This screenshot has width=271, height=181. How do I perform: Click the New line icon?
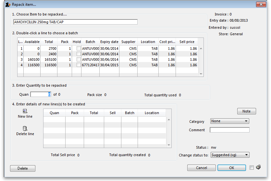pyautogui.click(x=25, y=111)
